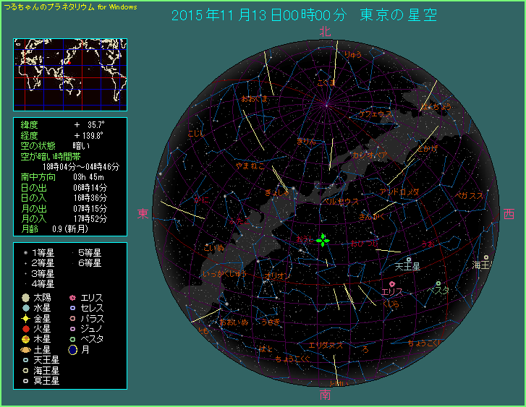Select the Uranus (天王星) marker on the star chart

pyautogui.click(x=409, y=259)
